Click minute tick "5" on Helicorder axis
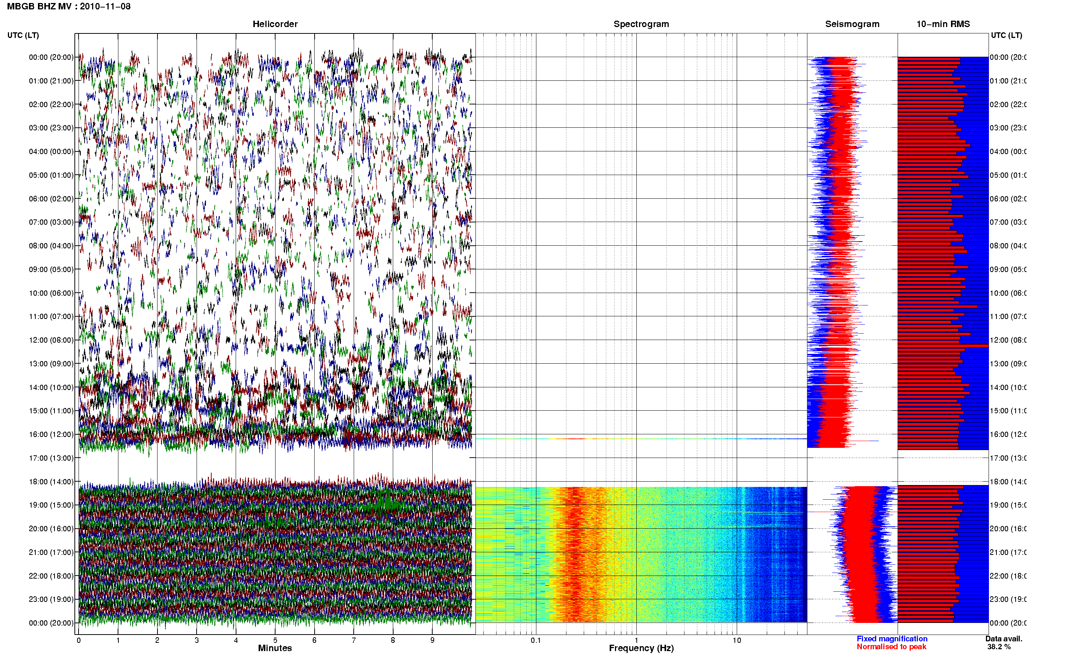This screenshot has width=1069, height=668. pyautogui.click(x=275, y=640)
